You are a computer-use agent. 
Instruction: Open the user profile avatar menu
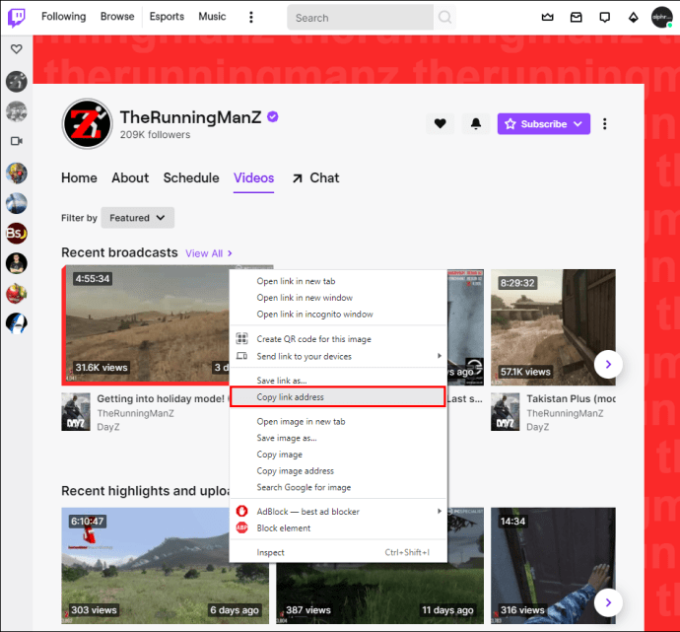point(662,18)
